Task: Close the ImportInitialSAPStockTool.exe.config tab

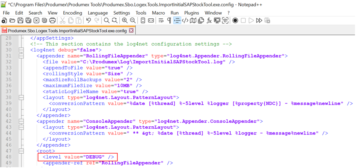Action: click(x=131, y=31)
